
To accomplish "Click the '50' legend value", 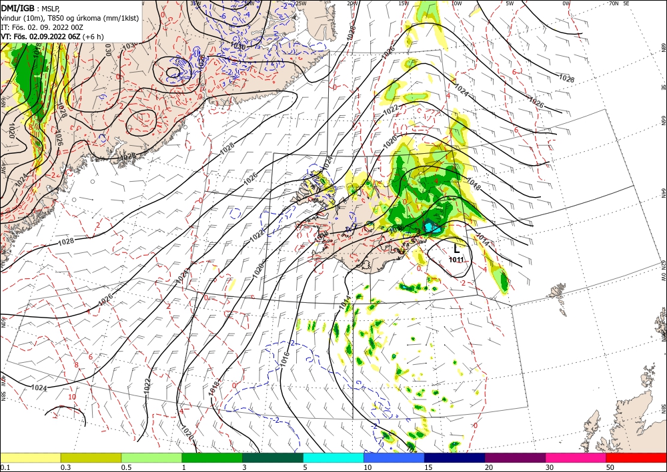I will tap(610, 467).
